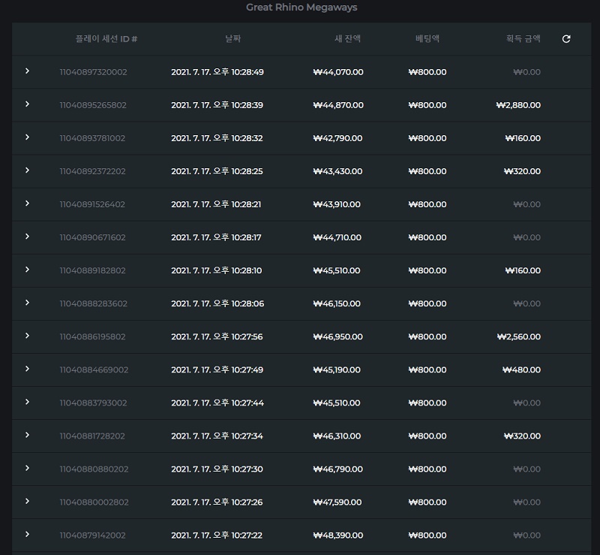600x555 pixels.
Task: Click the date ending 10:28:32
Action: [x=217, y=138]
